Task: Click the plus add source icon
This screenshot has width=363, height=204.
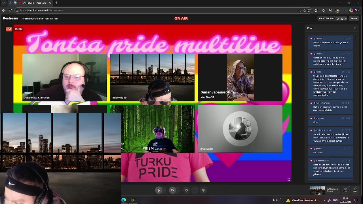Action: [x=195, y=190]
